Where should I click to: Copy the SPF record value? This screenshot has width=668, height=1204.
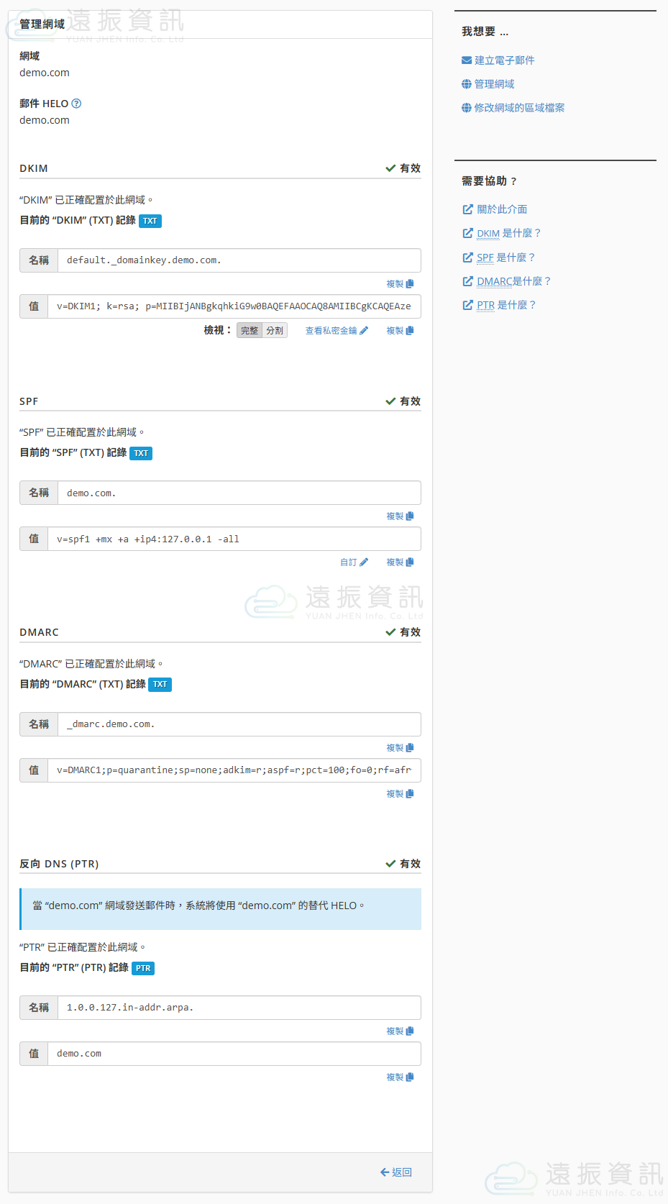point(400,562)
